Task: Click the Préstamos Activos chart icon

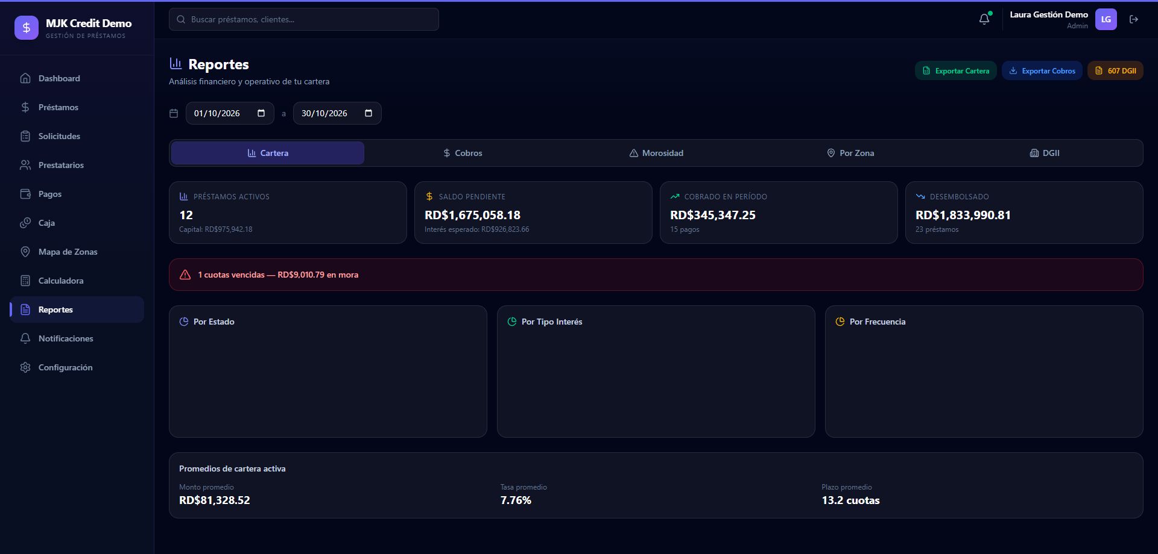Action: (184, 196)
